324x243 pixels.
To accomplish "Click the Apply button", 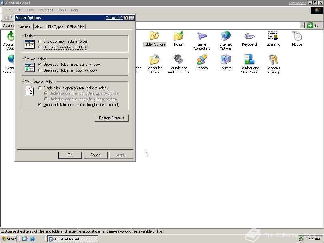I will click(x=121, y=155).
